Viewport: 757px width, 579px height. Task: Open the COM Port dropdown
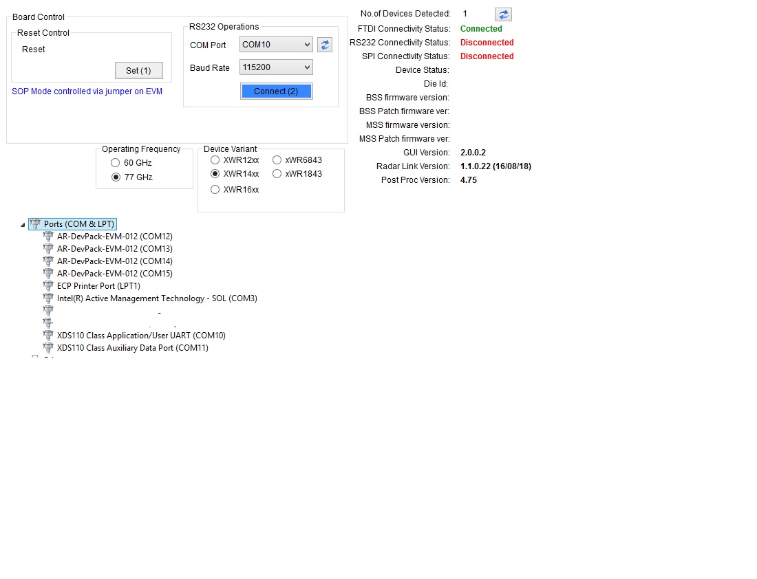coord(276,45)
